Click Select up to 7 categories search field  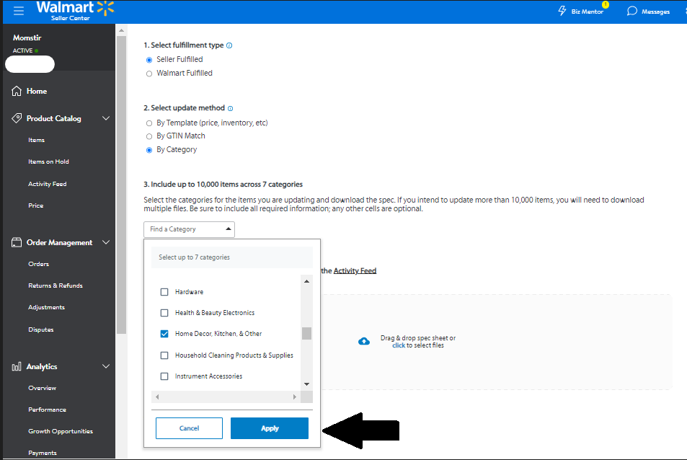coord(232,257)
